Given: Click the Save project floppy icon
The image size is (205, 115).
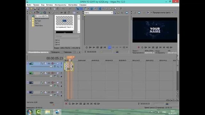Looking at the screenshot, I should click(x=35, y=9).
